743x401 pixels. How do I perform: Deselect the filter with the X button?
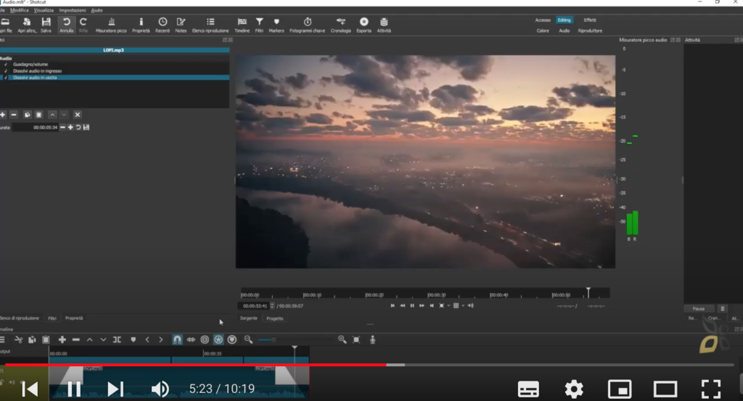click(x=78, y=115)
